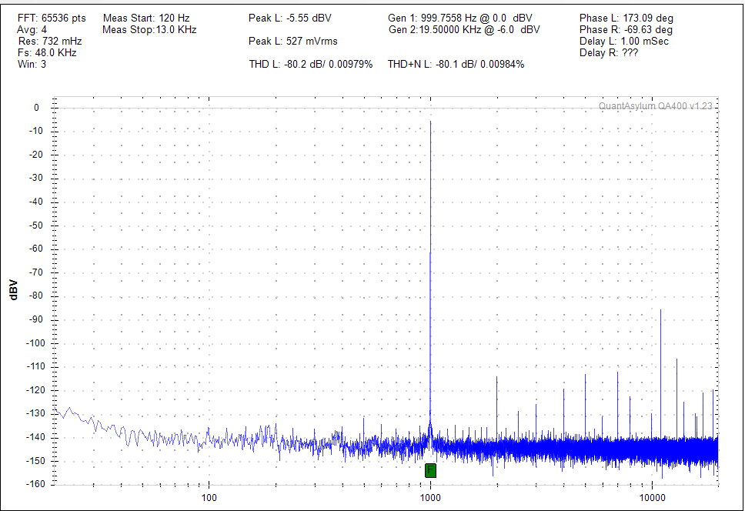The height and width of the screenshot is (511, 745).
Task: Select the Win: 3 text
Action: (x=32, y=64)
